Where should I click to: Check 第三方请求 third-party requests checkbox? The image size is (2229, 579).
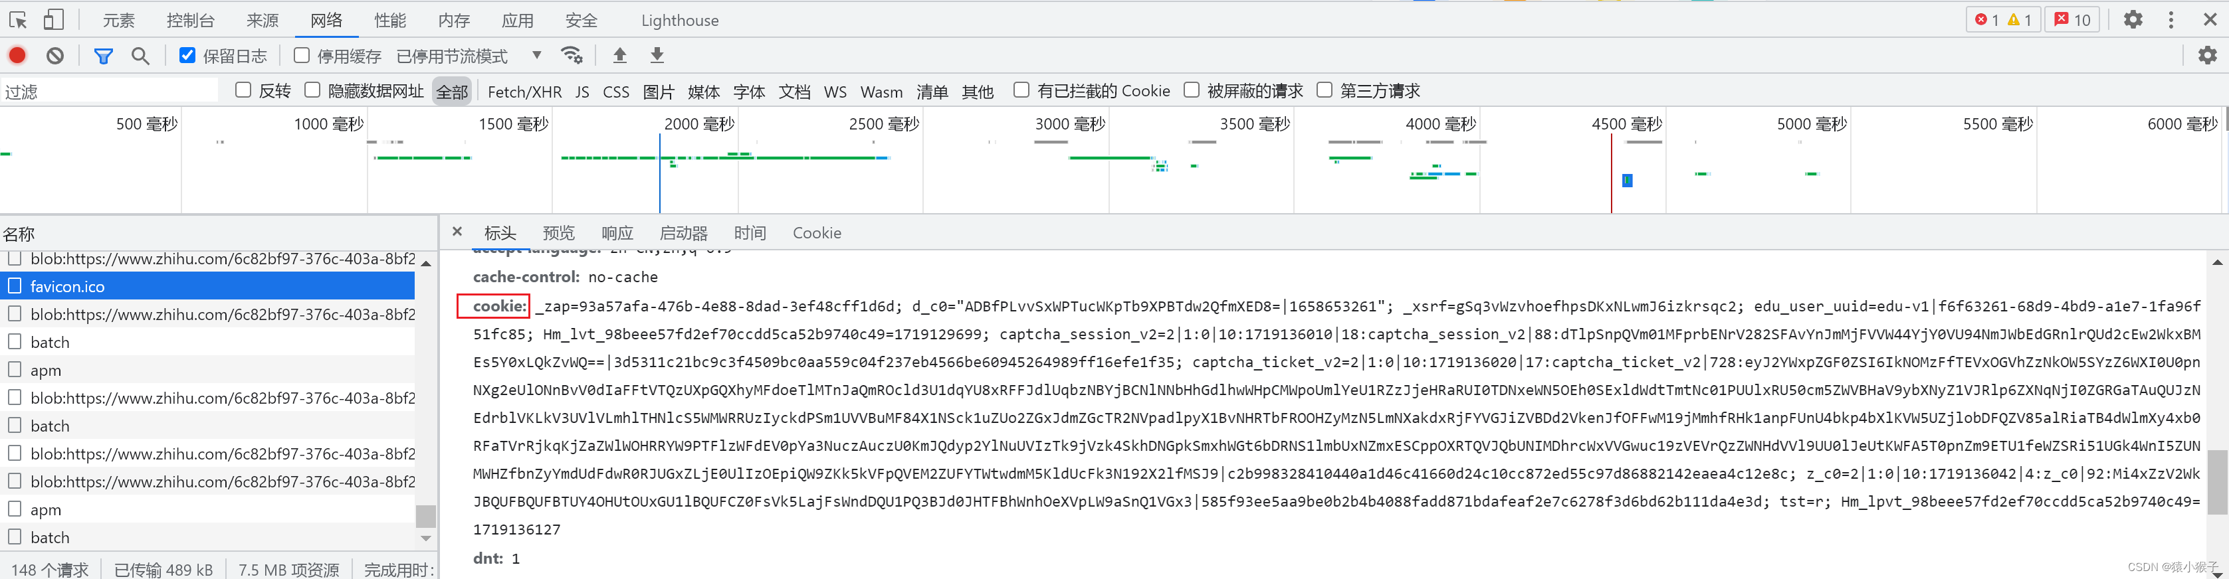click(x=1324, y=90)
